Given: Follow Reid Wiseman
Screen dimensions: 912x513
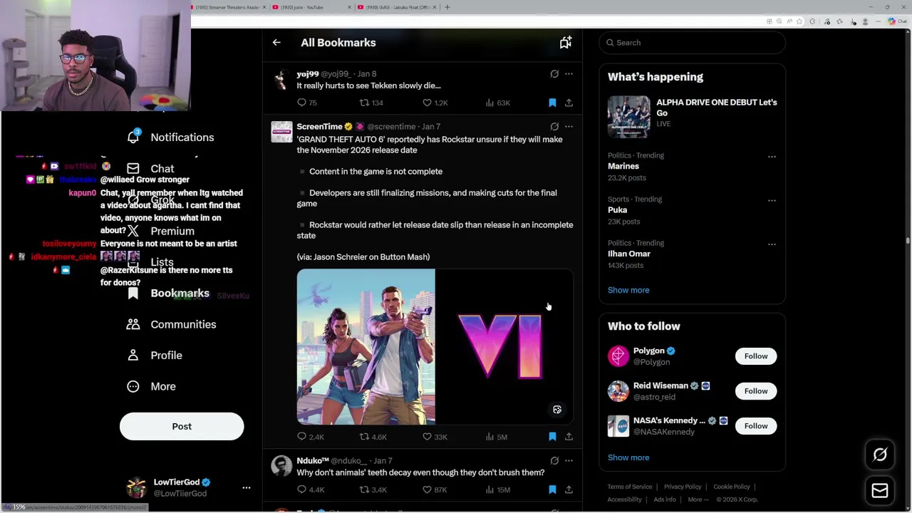Looking at the screenshot, I should tap(756, 391).
